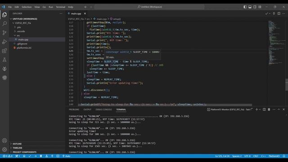Expand the TIMELINE section
The height and width of the screenshot is (162, 288).
tap(17, 148)
